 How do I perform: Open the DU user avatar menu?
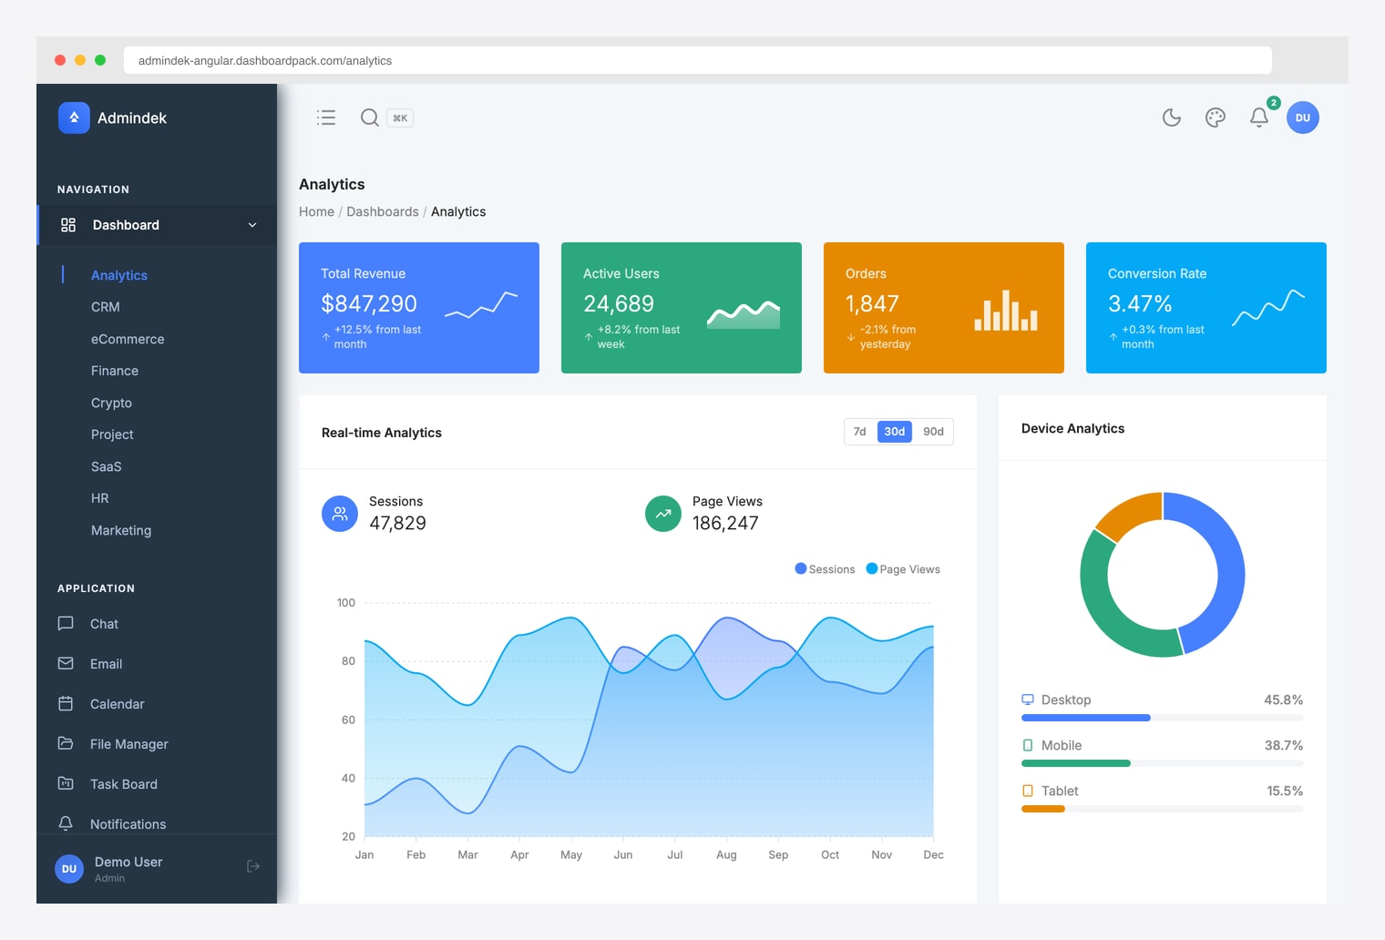[1303, 117]
